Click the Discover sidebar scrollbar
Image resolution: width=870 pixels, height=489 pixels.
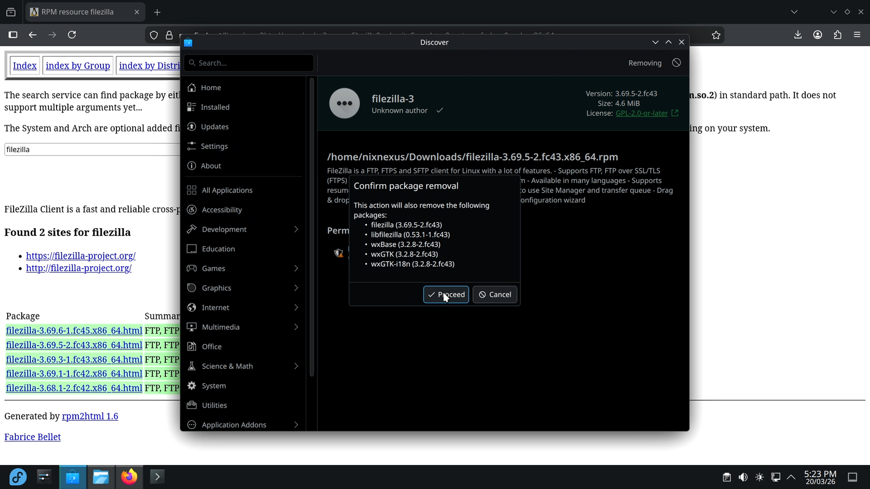[x=312, y=228]
